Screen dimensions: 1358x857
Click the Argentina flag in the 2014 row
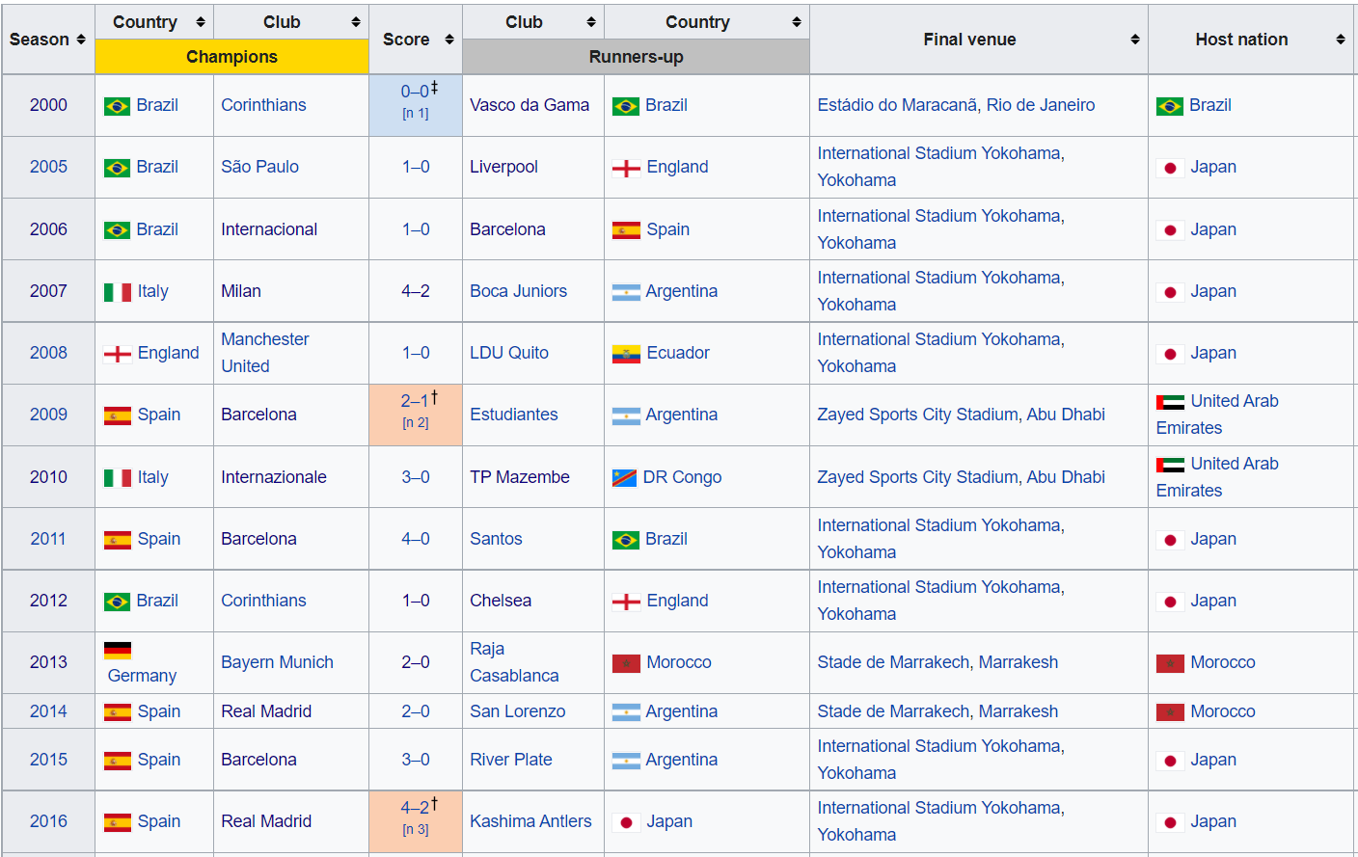(x=626, y=712)
